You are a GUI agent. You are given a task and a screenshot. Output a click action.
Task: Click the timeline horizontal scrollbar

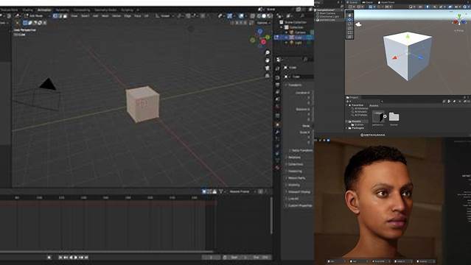tap(107, 252)
